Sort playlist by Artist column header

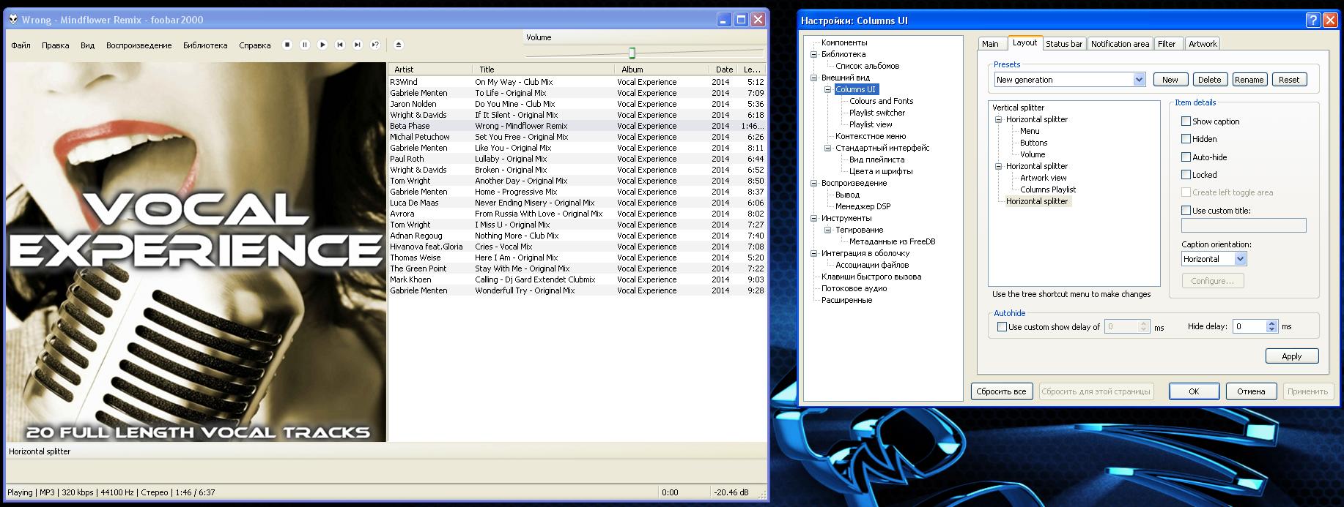point(429,70)
